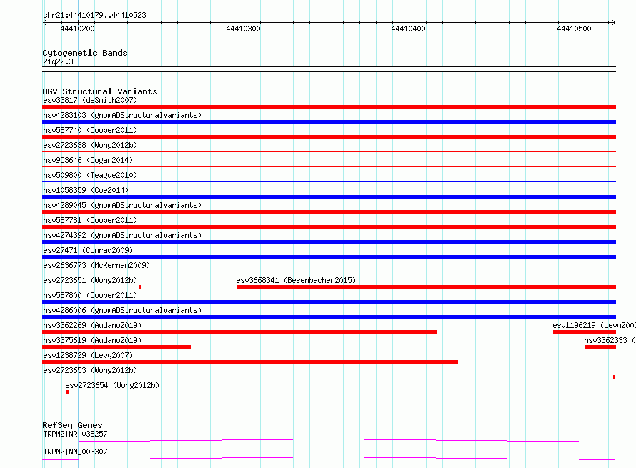636x468 pixels.
Task: Click the nsv3375619 short red bar
Action: pos(116,347)
